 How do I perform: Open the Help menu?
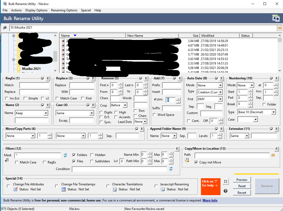[x=98, y=10]
